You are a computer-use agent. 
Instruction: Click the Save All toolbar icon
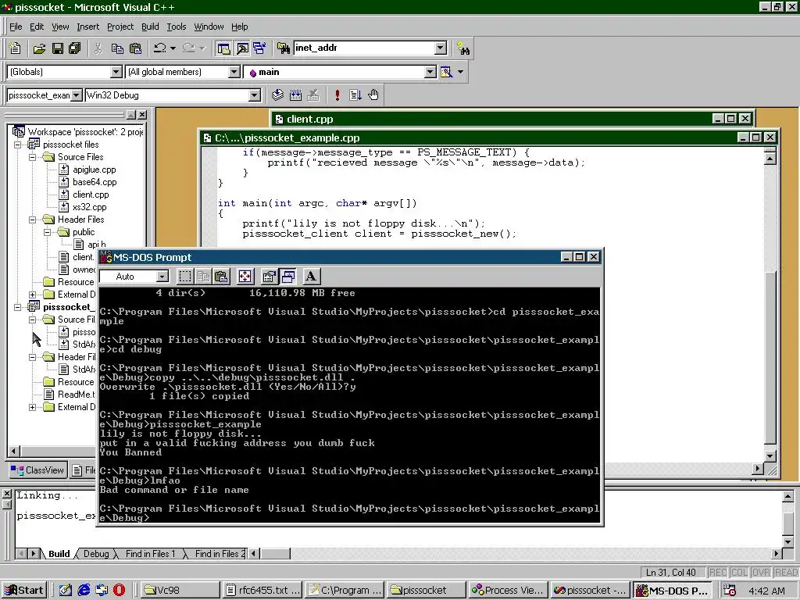(x=74, y=48)
